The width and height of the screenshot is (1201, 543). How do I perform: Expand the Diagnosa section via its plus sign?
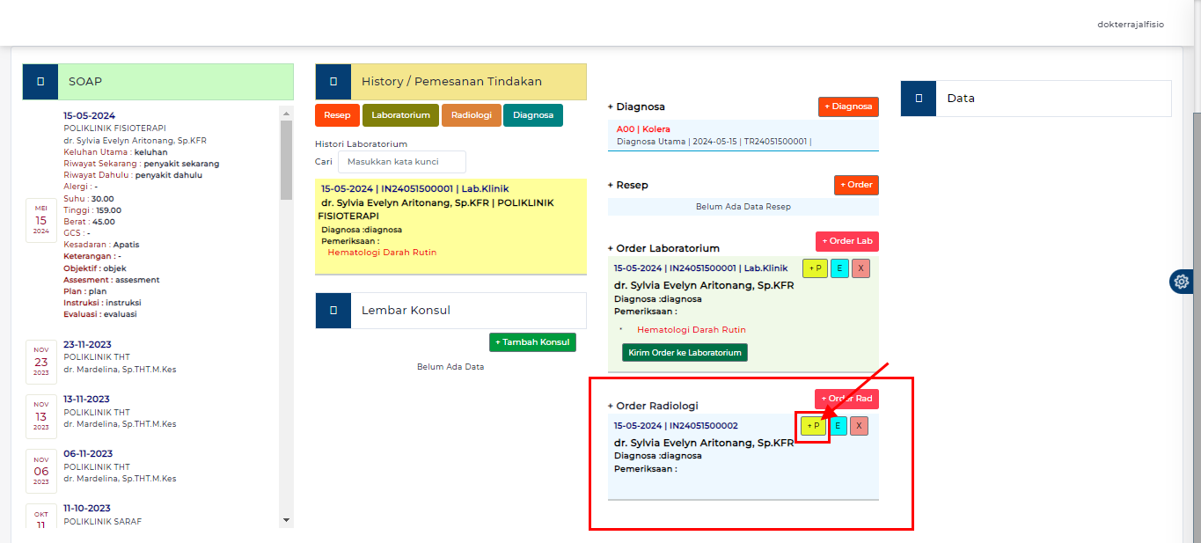611,106
